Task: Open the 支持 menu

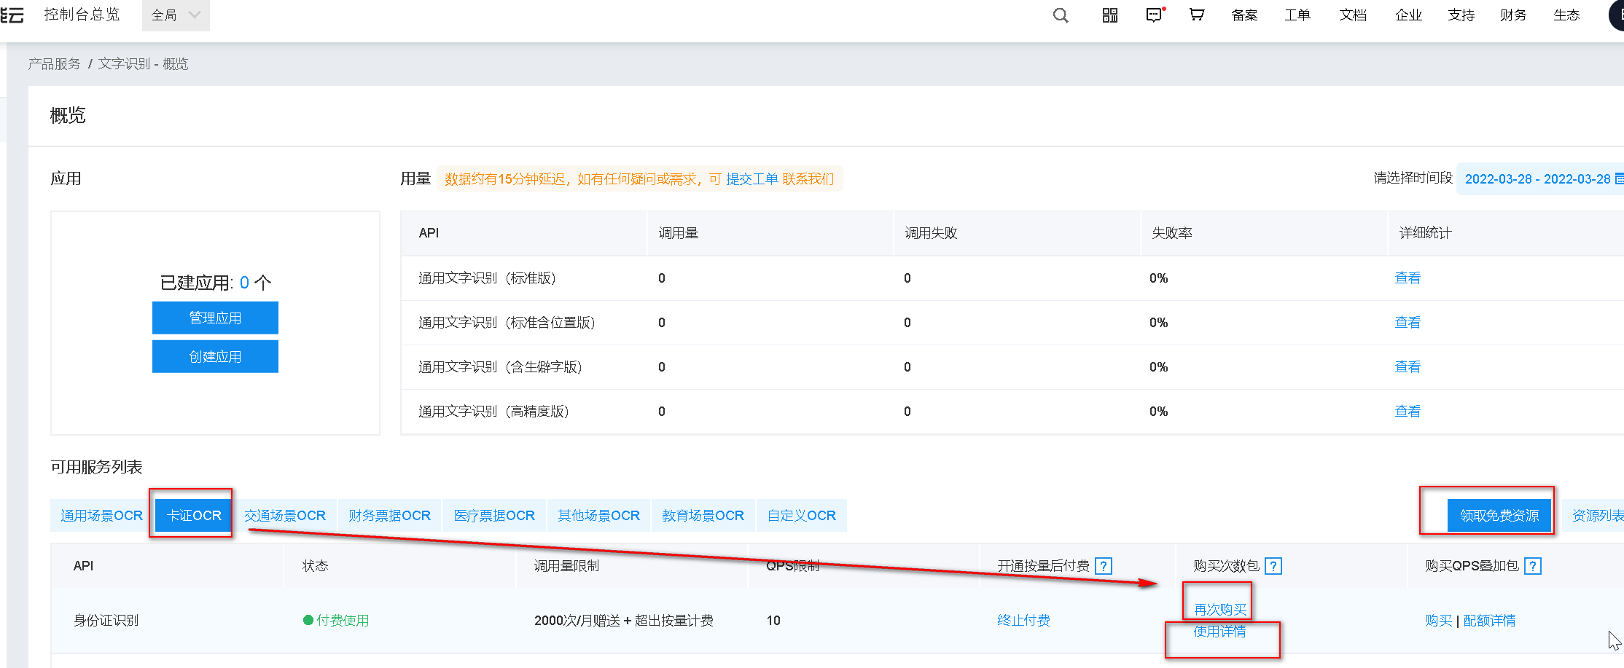Action: point(1461,15)
